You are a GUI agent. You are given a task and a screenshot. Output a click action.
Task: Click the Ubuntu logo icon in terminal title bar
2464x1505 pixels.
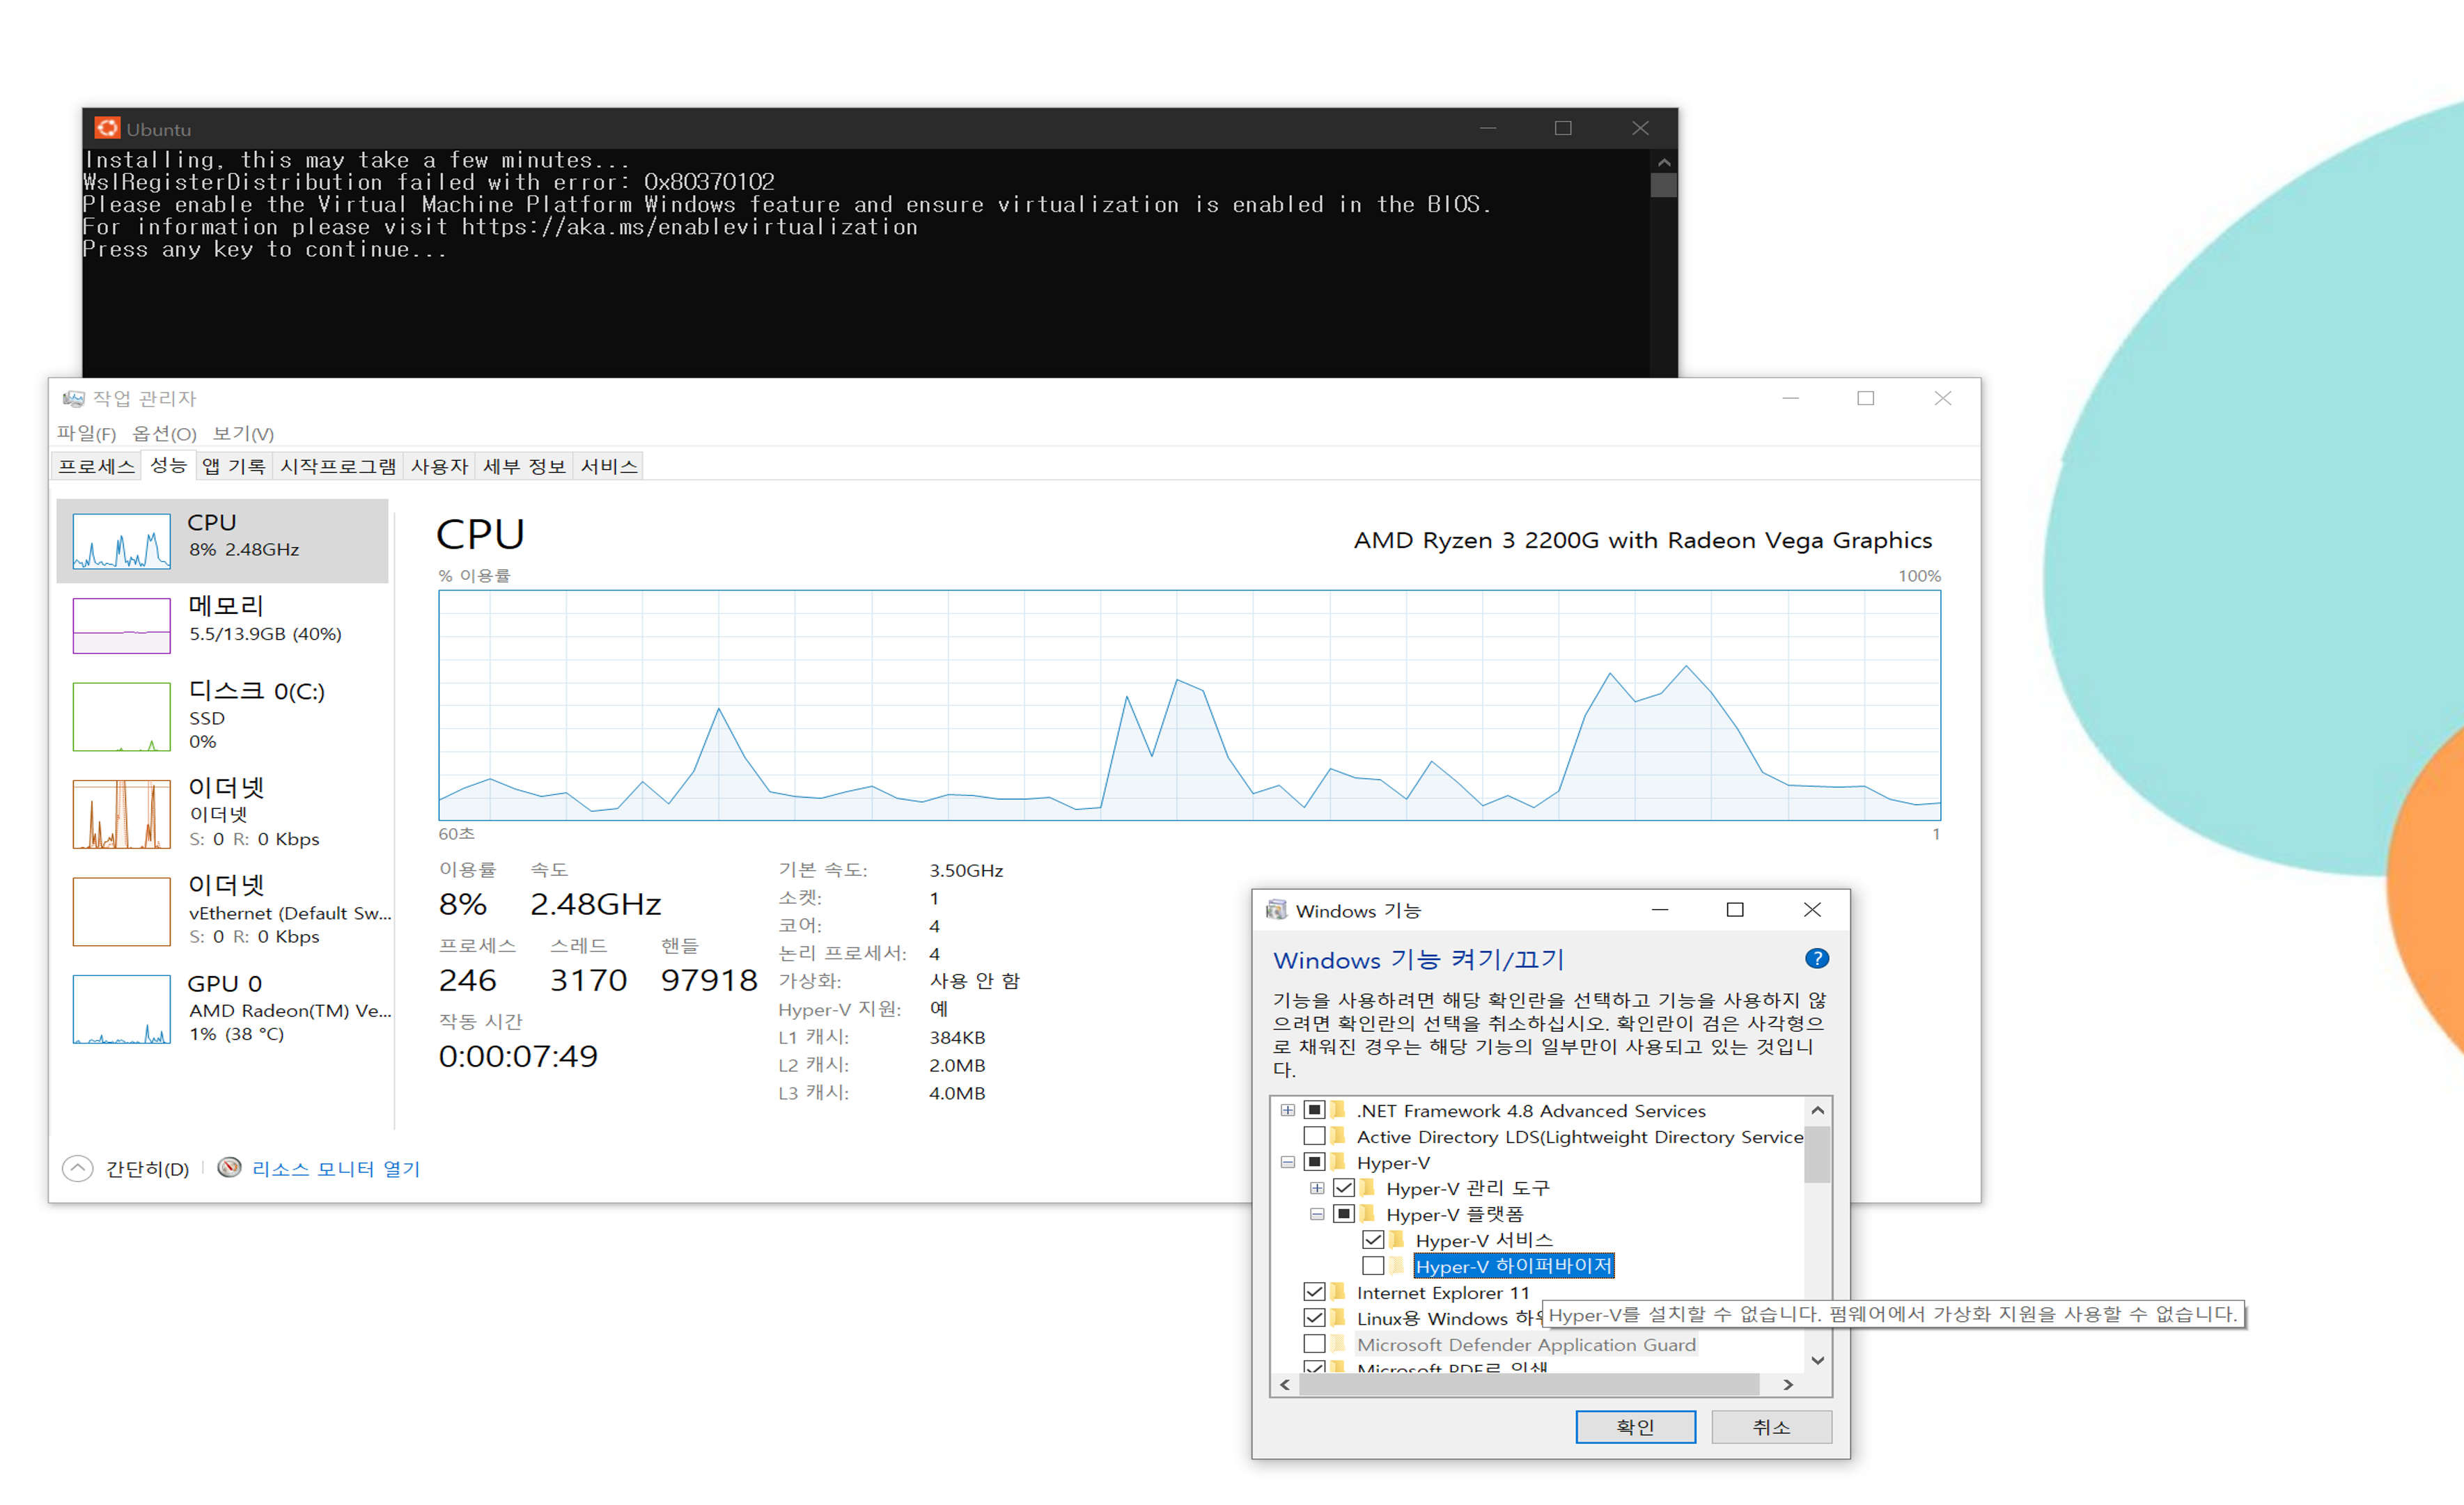tap(107, 128)
